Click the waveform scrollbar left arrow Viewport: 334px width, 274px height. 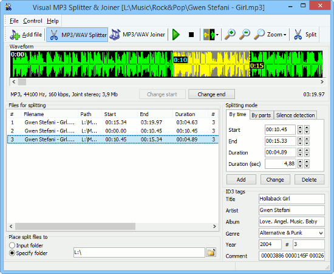pyautogui.click(x=13, y=82)
